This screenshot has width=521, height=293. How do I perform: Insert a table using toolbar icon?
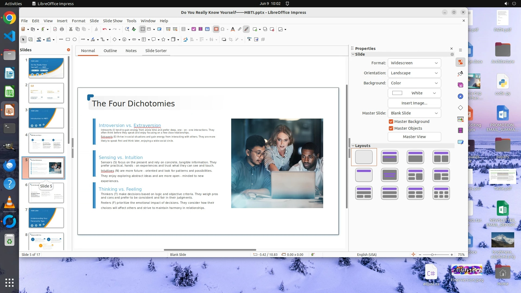click(184, 29)
